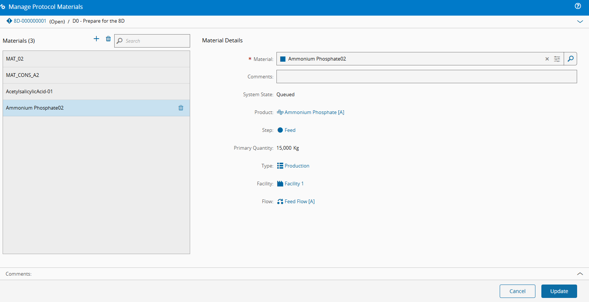Click the gear icon next to Manage Protocol Materials
Viewport: 589px width, 302px height.
click(3, 7)
